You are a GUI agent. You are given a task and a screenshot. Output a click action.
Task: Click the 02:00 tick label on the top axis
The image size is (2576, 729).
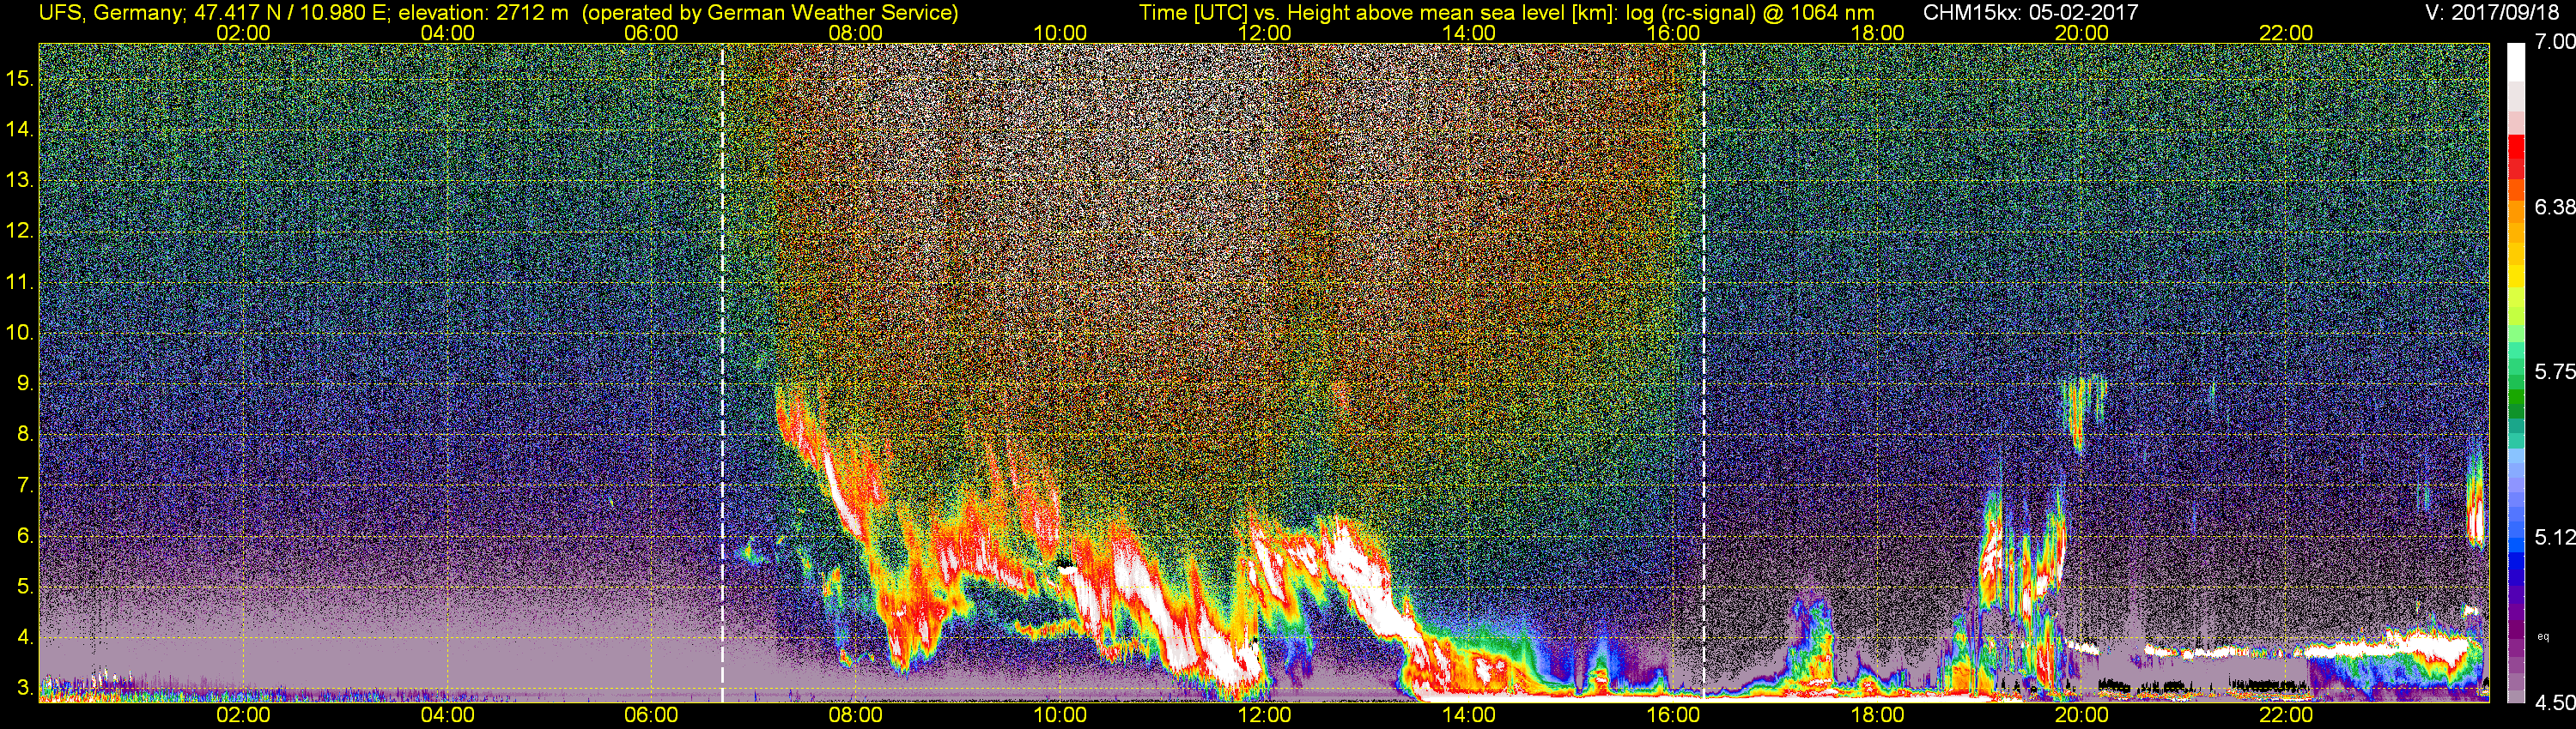point(243,33)
